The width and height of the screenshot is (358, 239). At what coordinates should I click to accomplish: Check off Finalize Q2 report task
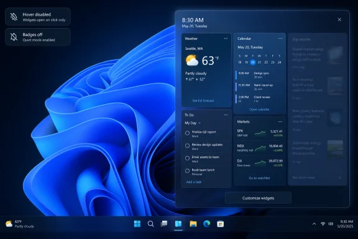[187, 133]
